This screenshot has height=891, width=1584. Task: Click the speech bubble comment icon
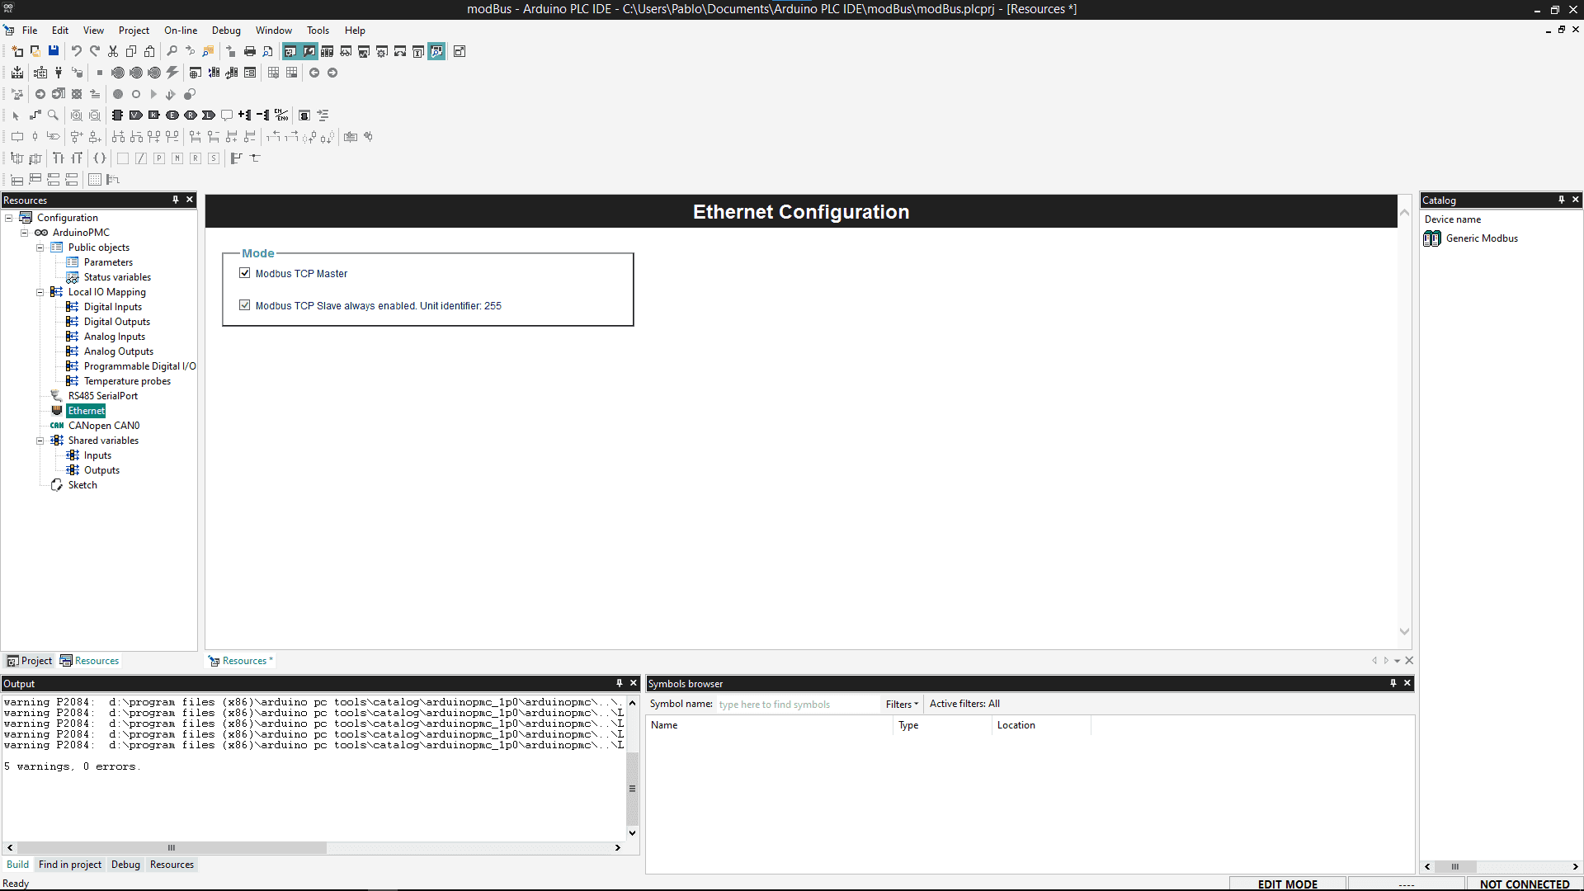pyautogui.click(x=227, y=115)
